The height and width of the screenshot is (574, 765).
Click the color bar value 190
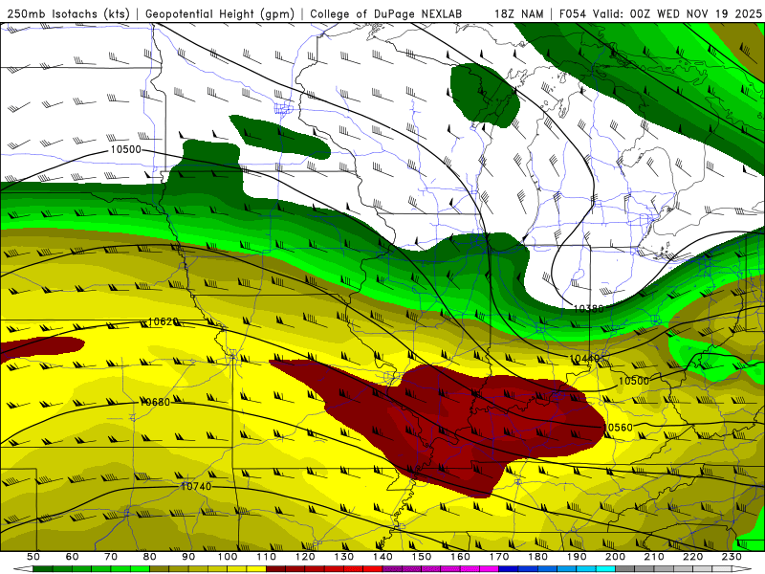(577, 557)
